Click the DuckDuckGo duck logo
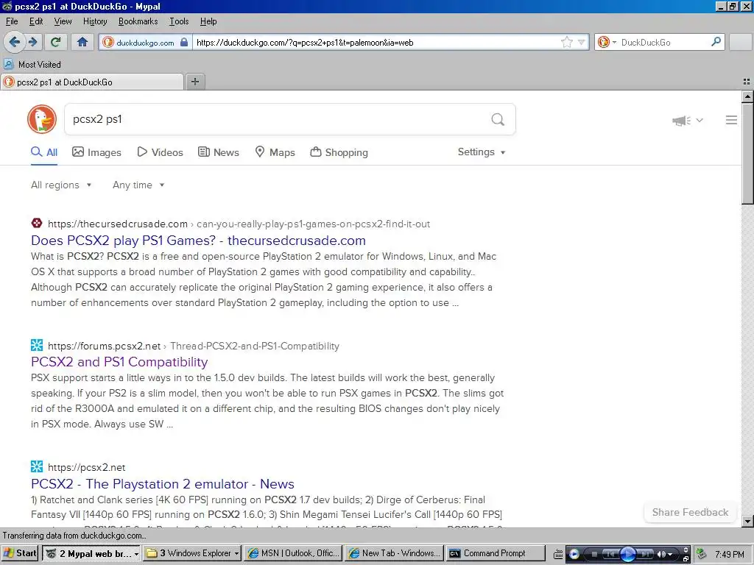The height and width of the screenshot is (565, 754). pyautogui.click(x=42, y=119)
